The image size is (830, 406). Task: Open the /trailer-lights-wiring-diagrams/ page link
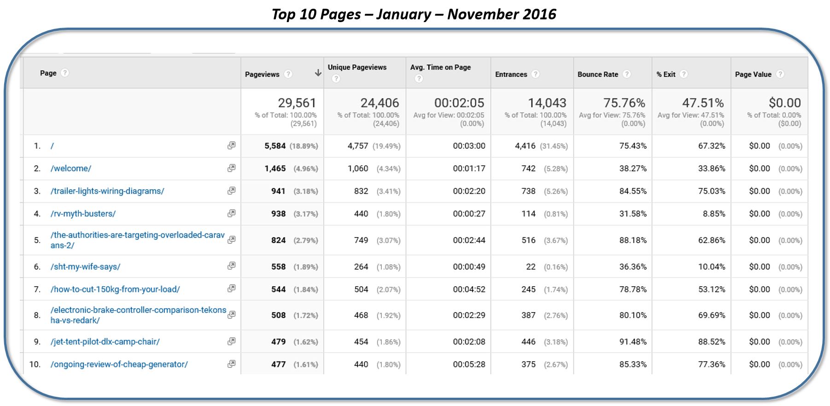coord(107,191)
